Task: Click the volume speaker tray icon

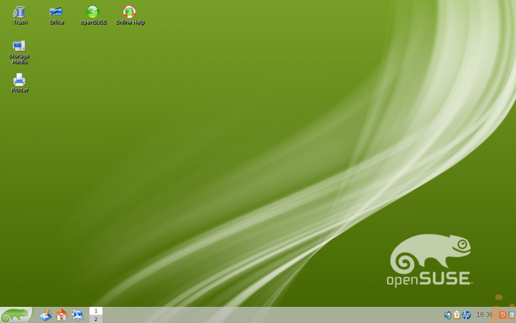Action: pyautogui.click(x=448, y=315)
